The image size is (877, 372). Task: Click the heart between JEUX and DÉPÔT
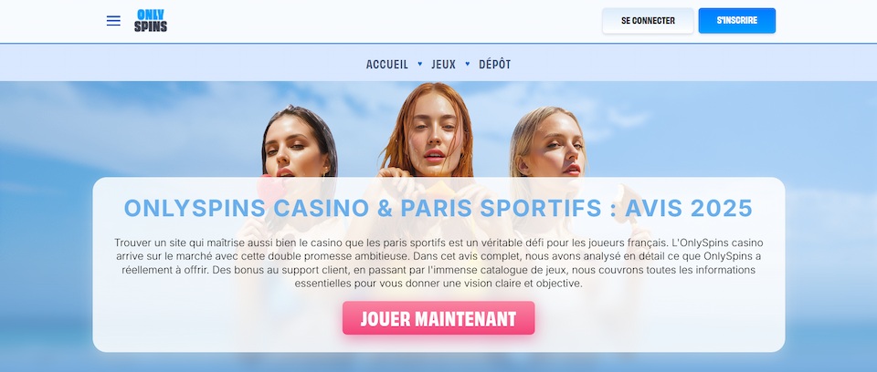(468, 64)
